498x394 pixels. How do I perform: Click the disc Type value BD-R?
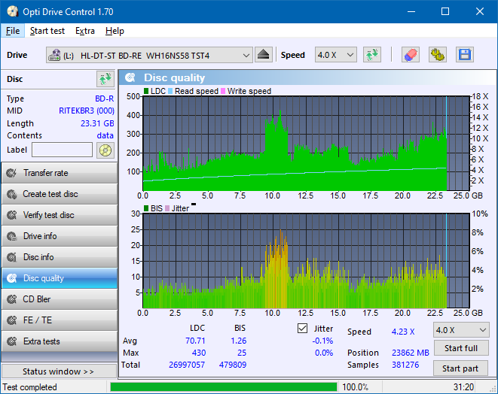(105, 98)
